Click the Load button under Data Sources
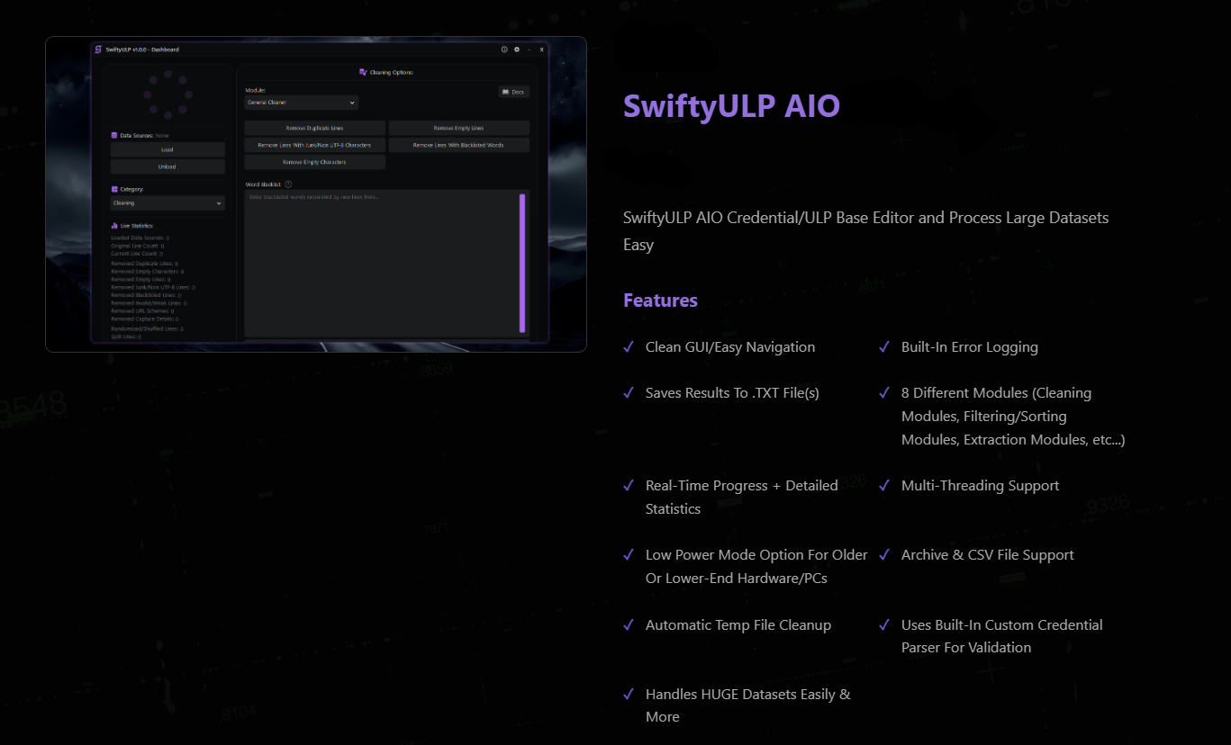This screenshot has height=745, width=1231. [x=167, y=149]
